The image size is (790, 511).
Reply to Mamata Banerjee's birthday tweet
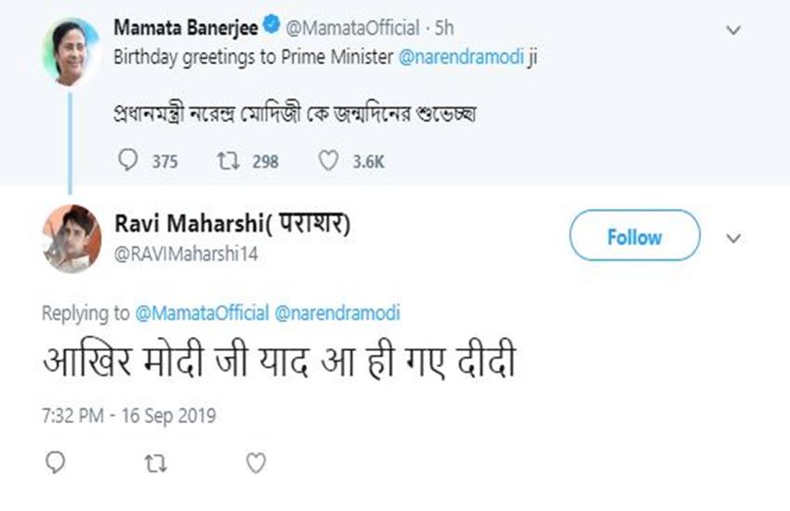tap(129, 162)
